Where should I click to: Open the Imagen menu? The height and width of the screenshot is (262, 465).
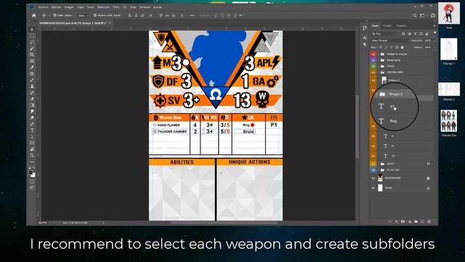pyautogui.click(x=69, y=7)
